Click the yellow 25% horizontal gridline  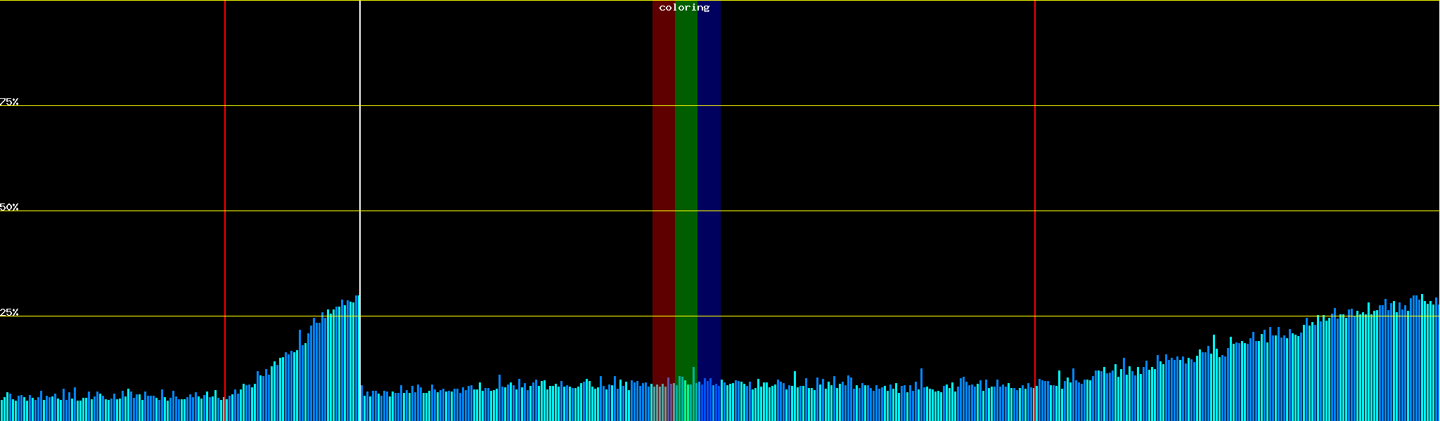click(x=492, y=316)
